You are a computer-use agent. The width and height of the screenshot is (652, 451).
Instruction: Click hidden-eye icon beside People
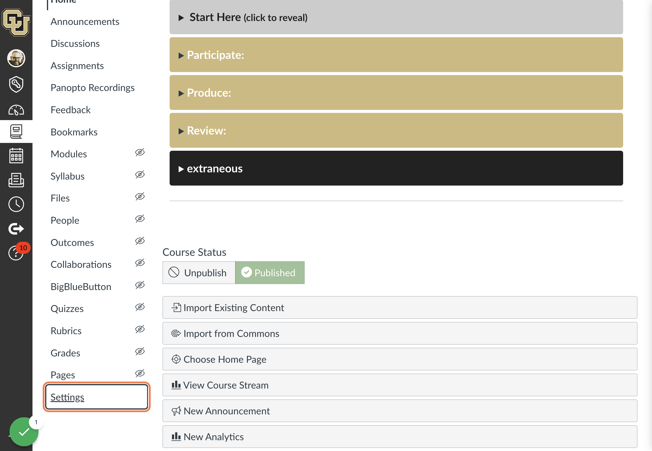coord(140,219)
